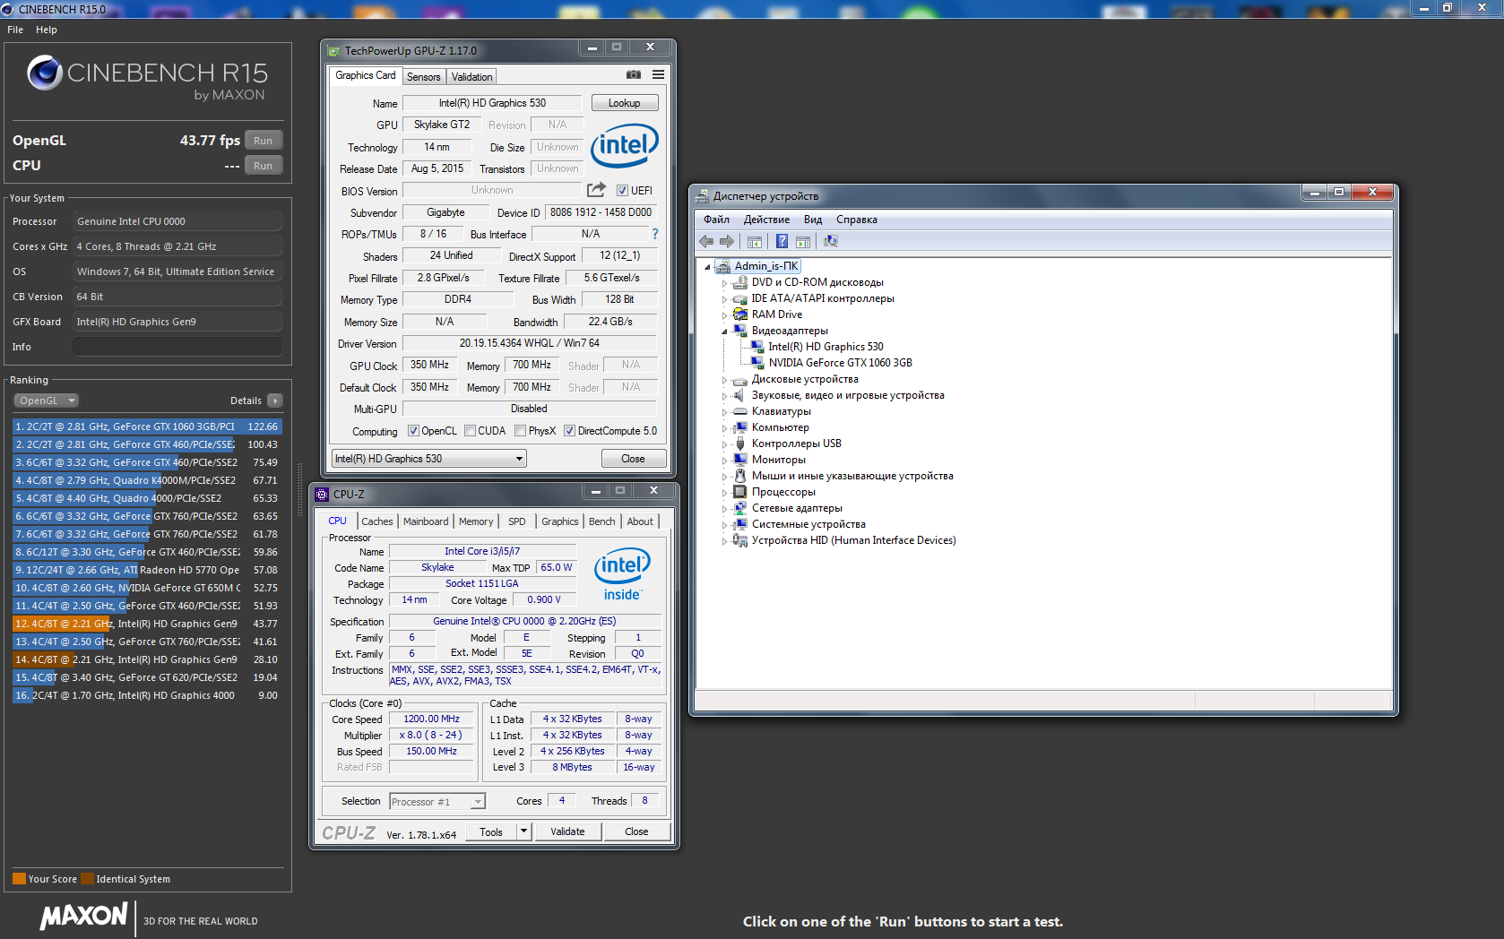
Task: Open Help icon in Device Manager toolbar
Action: (x=782, y=241)
